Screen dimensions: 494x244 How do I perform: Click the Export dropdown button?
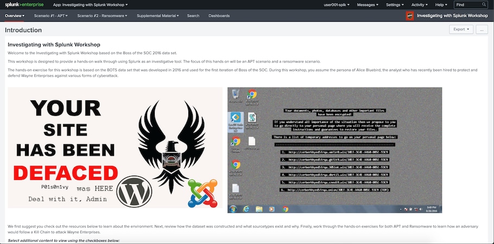pyautogui.click(x=461, y=29)
